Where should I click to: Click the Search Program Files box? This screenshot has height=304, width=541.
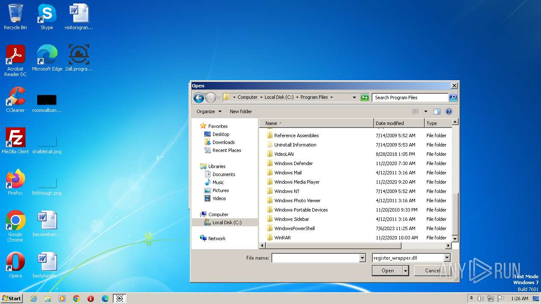coord(410,98)
